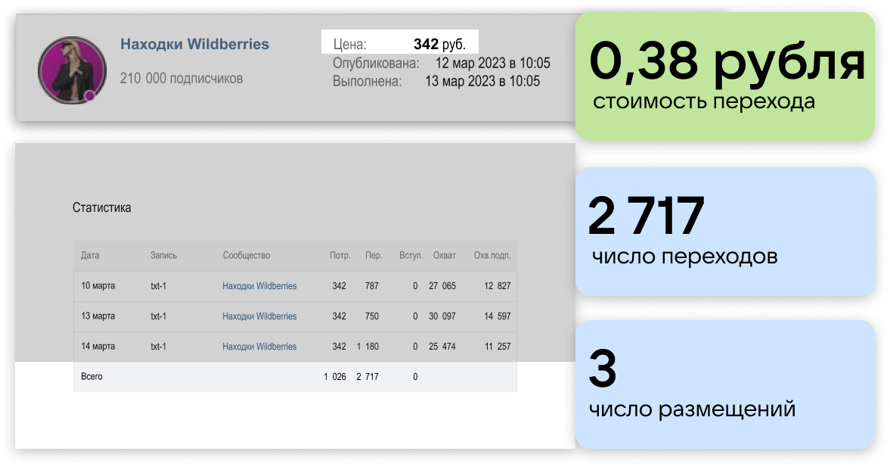Click subscriber reach value 11 257
890x467 pixels.
pyautogui.click(x=498, y=346)
